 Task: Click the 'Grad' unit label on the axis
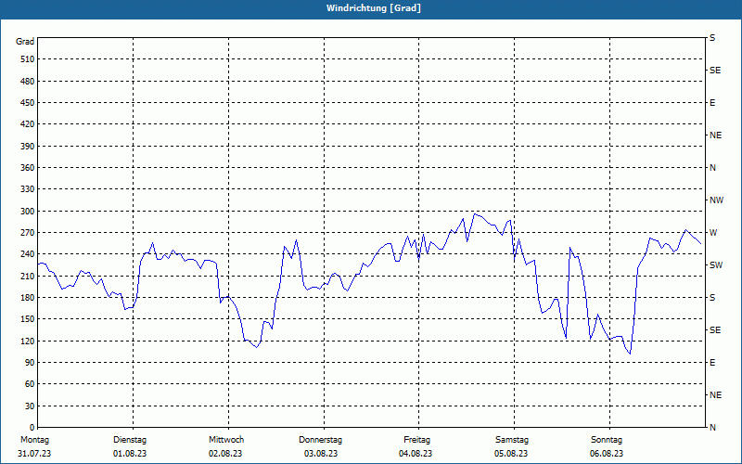point(25,42)
